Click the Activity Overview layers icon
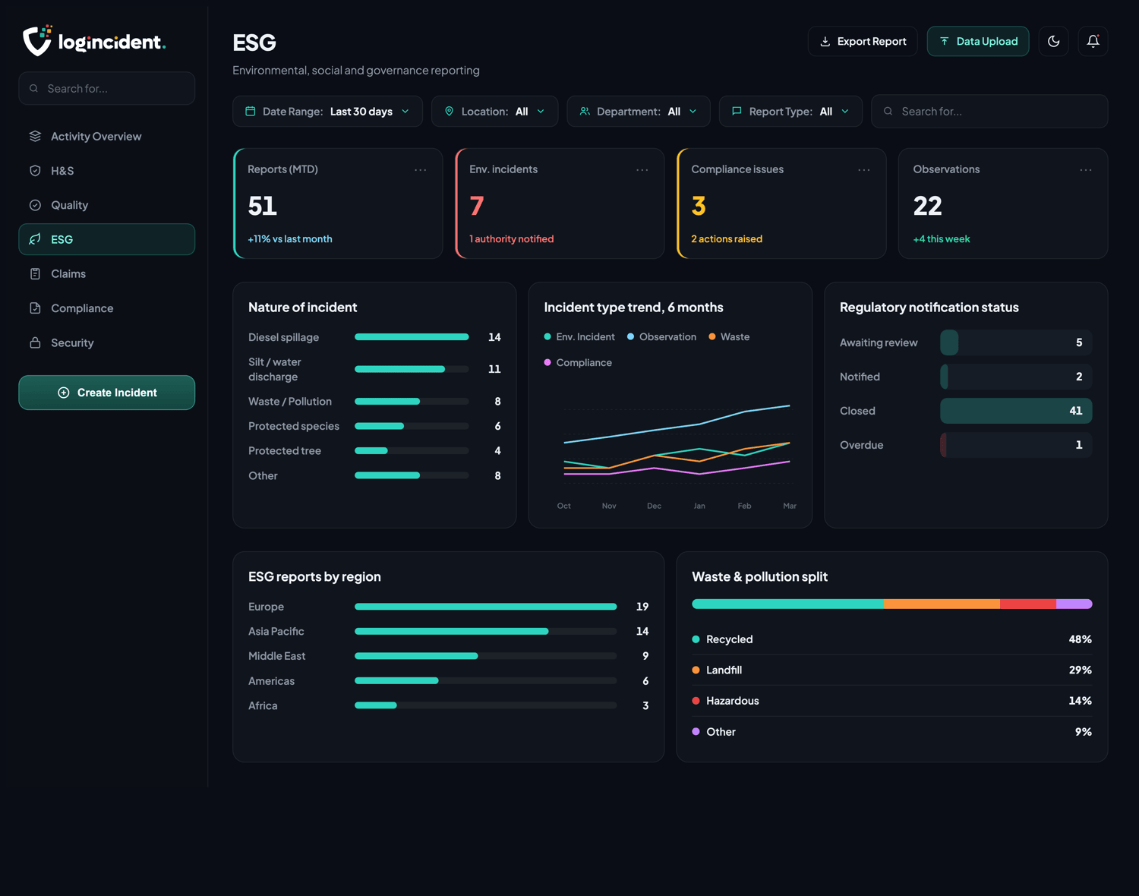 click(x=35, y=137)
